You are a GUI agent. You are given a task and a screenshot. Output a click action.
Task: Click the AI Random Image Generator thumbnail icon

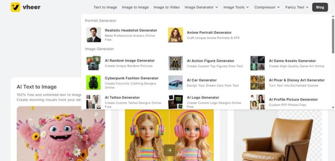coord(93,63)
